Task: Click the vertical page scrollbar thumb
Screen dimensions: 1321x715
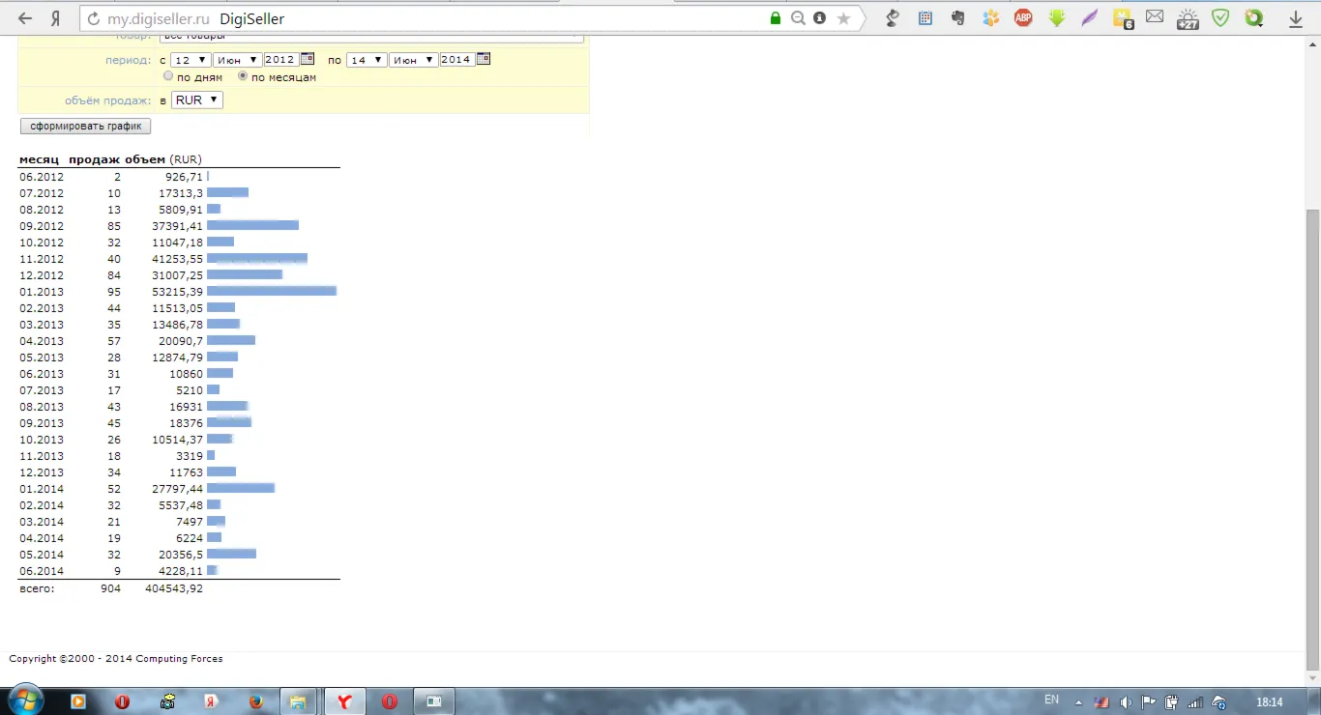Action: [1312, 440]
